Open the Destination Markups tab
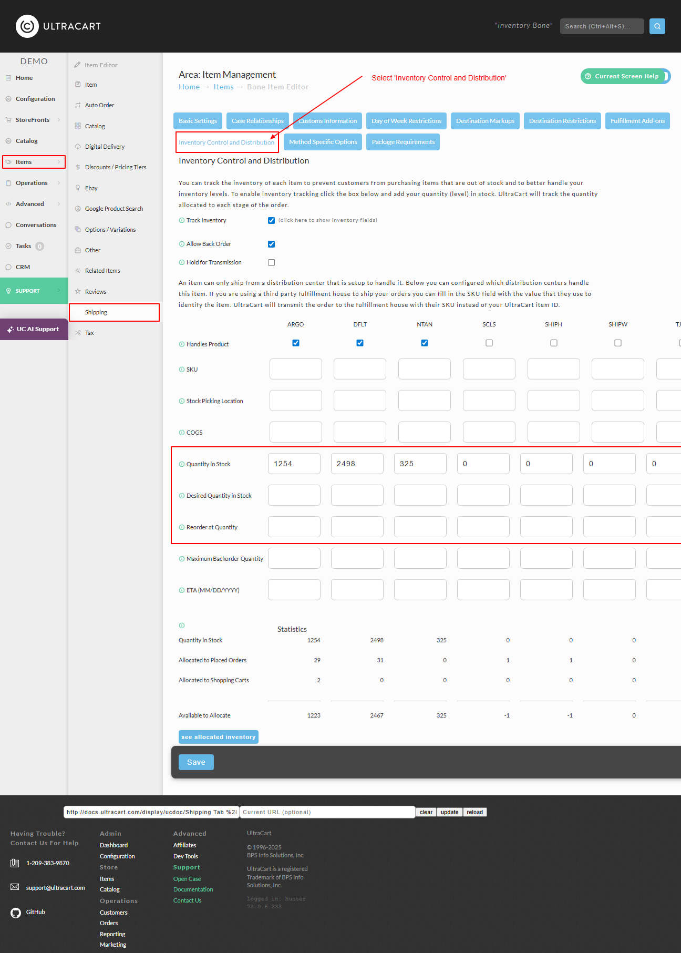 click(485, 121)
